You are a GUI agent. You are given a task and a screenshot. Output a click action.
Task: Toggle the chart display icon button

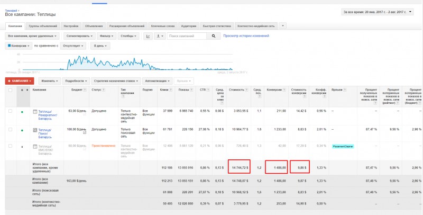pyautogui.click(x=148, y=36)
